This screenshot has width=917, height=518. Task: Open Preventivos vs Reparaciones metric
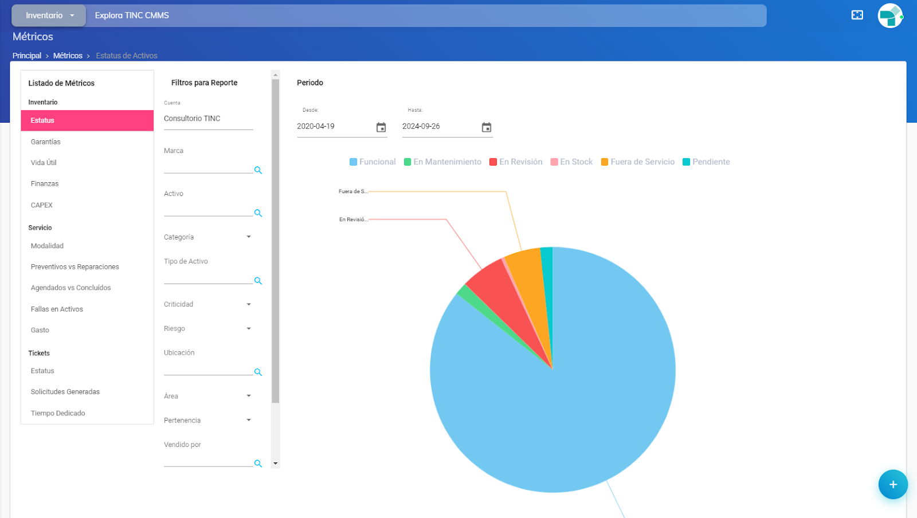coord(75,267)
